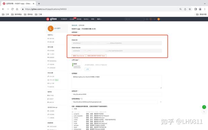Click the green help bubble icon
The width and height of the screenshot is (208, 130).
coord(204,107)
